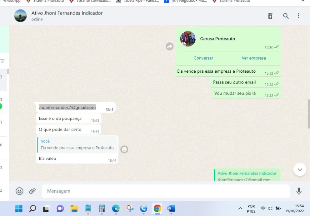
Task: Click Ver empresa on the contact card
Action: (254, 58)
